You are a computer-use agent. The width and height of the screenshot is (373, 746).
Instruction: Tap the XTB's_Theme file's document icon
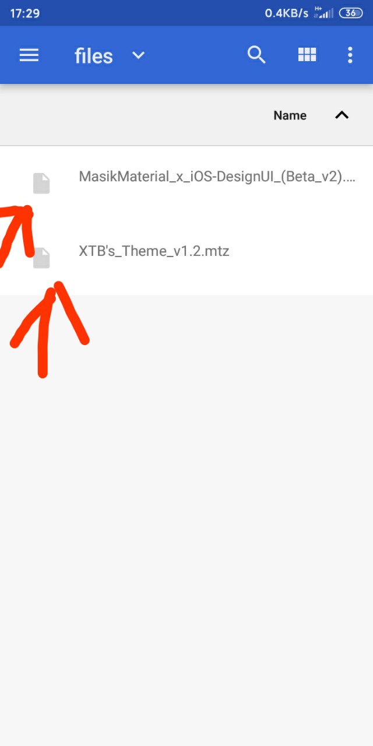[41, 258]
